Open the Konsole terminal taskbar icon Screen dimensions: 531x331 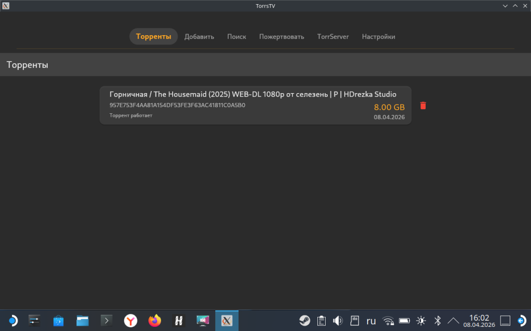click(107, 321)
